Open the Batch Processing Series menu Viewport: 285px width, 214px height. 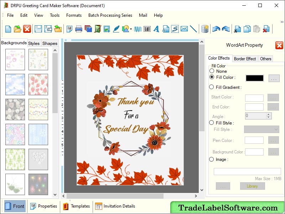coord(110,15)
